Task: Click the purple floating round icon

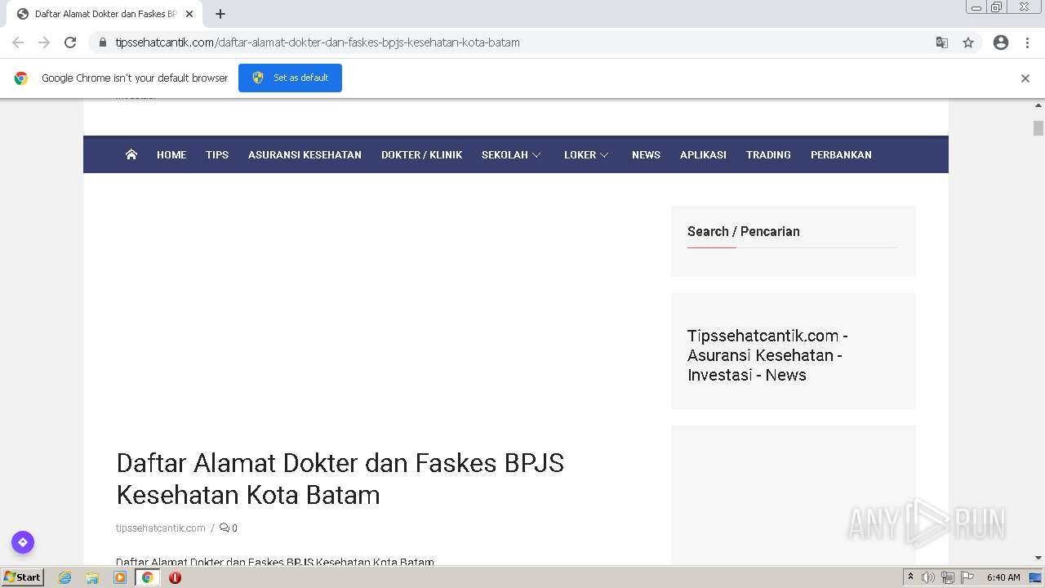Action: click(23, 542)
